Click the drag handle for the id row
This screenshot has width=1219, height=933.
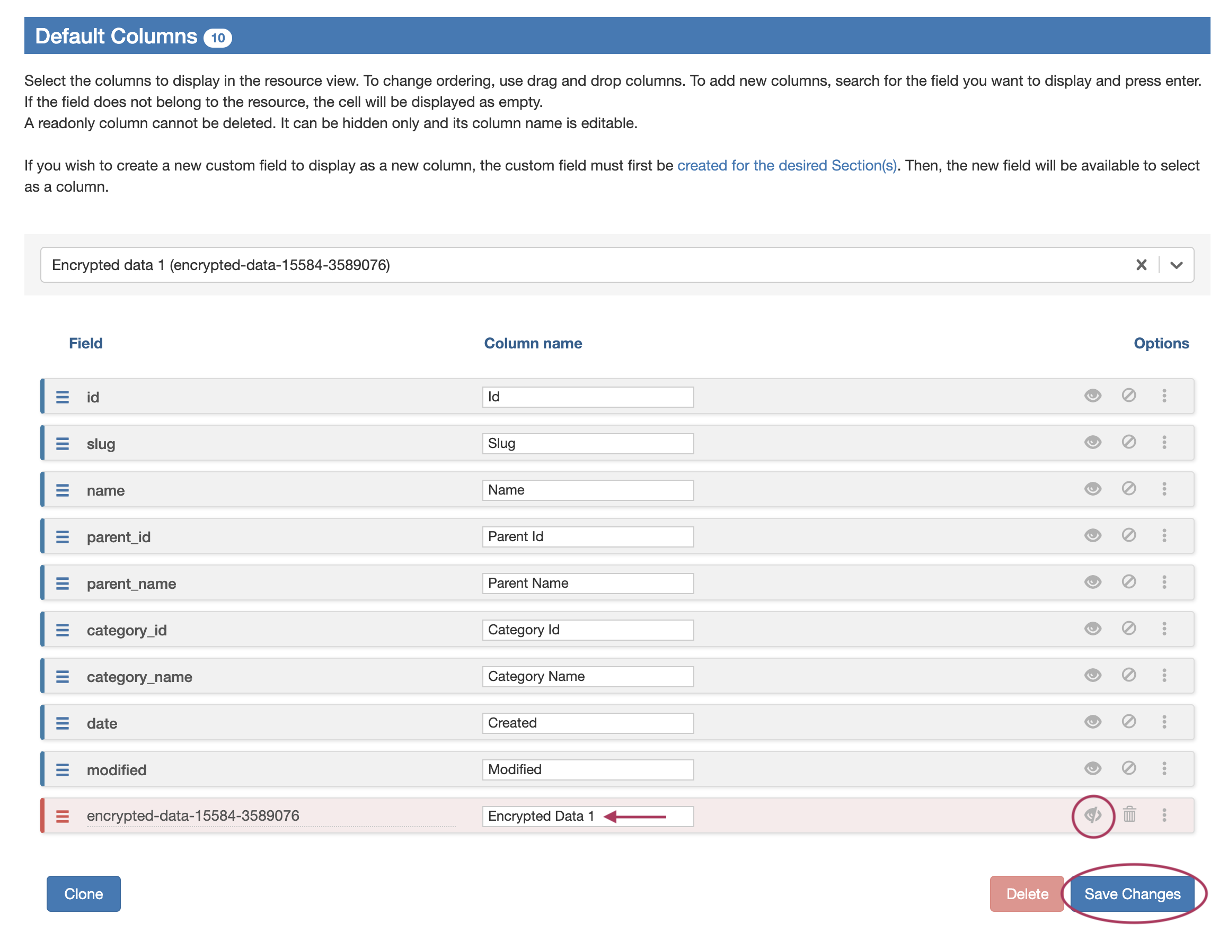coord(62,397)
